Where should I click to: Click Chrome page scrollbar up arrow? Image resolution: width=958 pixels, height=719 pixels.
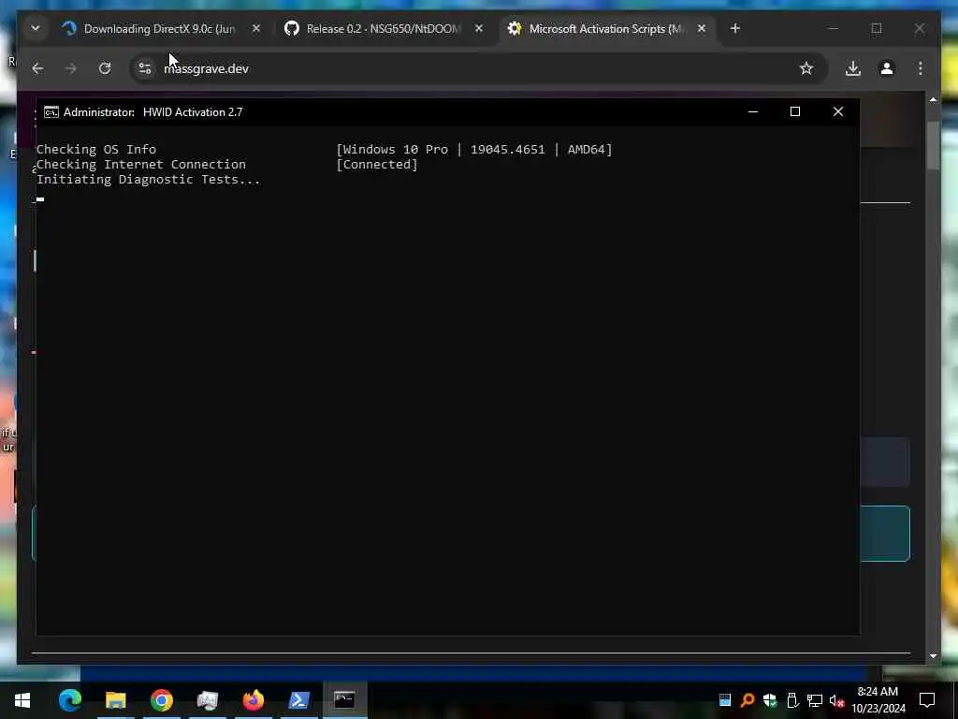[x=933, y=99]
